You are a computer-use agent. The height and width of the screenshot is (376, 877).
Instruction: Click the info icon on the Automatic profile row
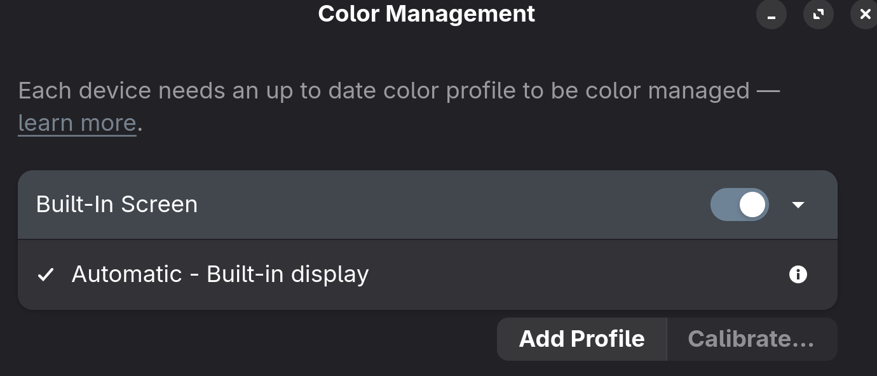pos(798,274)
